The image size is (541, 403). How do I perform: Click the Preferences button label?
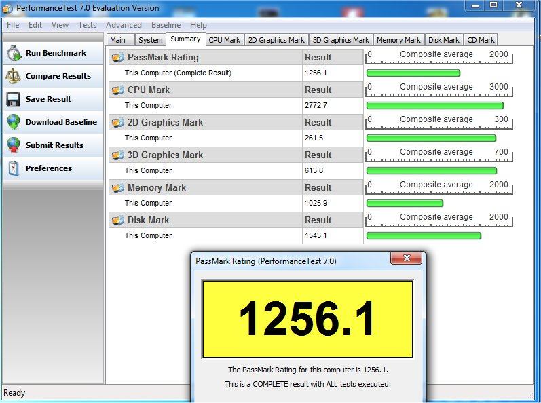[49, 168]
